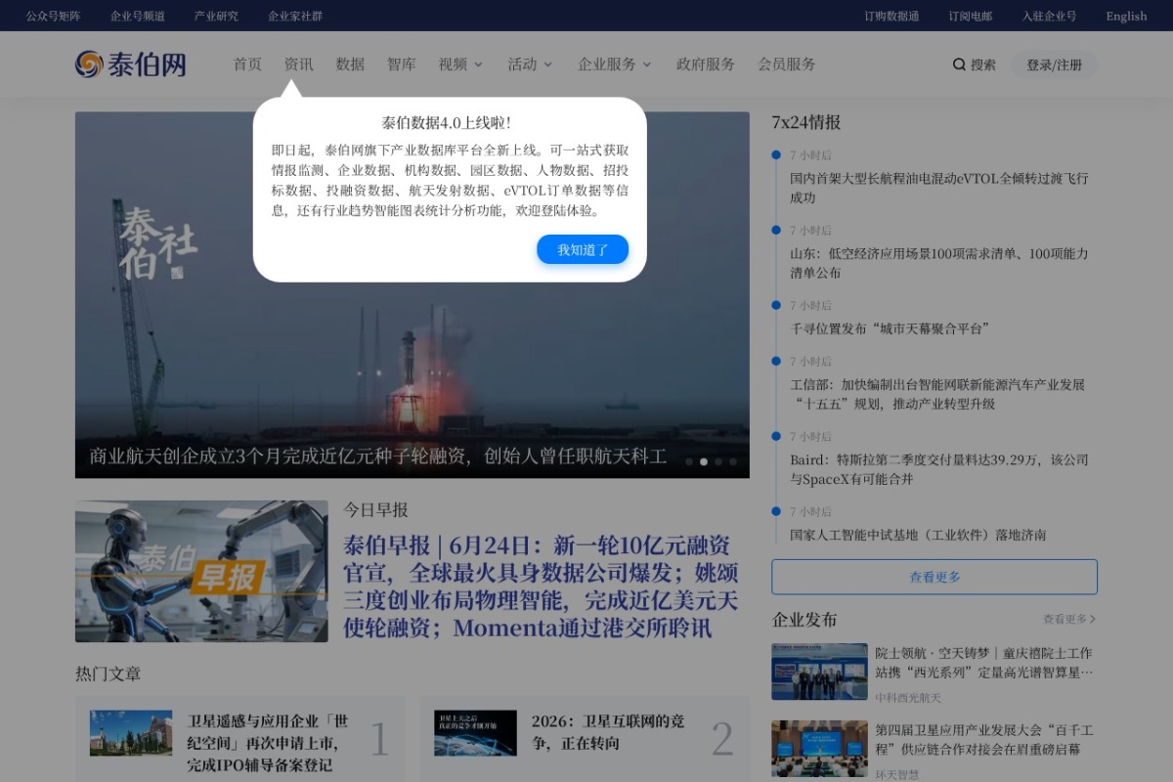Open article 第四届卫星应用产业发展大会“百千工程”
Viewport: 1173px width, 782px height.
pyautogui.click(x=983, y=739)
